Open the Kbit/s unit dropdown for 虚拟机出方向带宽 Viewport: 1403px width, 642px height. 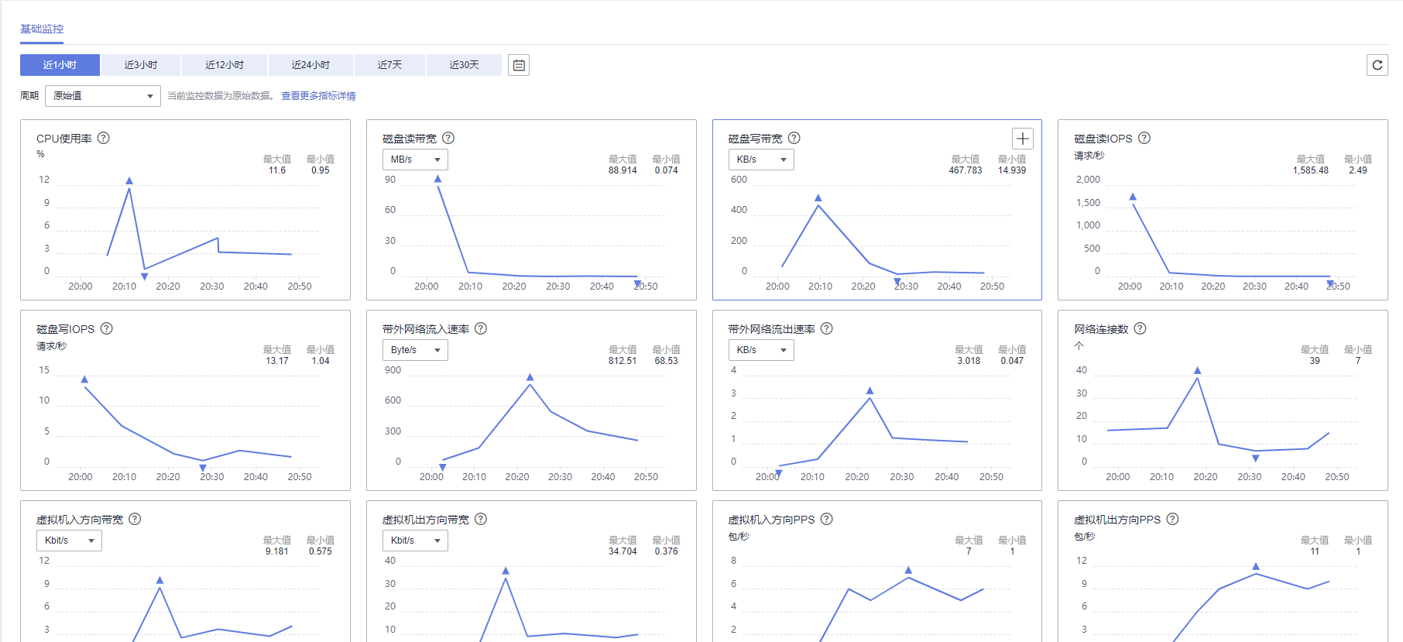click(415, 541)
